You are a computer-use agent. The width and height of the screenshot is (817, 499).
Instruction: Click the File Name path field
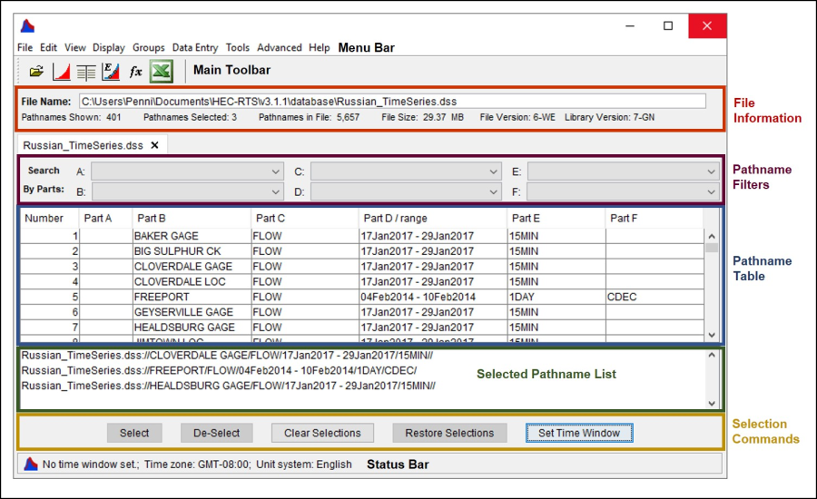pos(392,102)
